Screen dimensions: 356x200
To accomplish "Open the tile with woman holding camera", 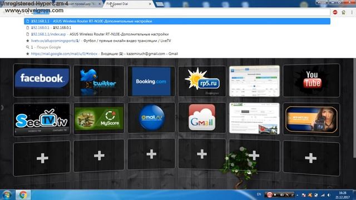I will click(x=311, y=119).
